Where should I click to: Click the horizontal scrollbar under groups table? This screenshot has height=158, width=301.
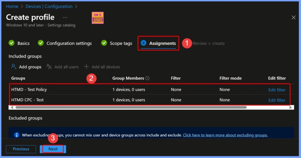click(131, 107)
